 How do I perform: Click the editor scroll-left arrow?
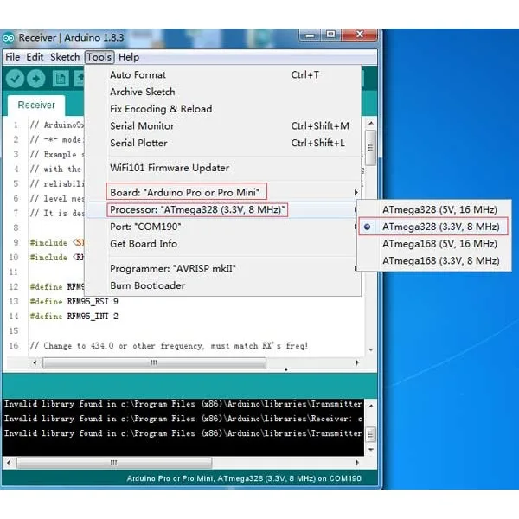(x=35, y=362)
